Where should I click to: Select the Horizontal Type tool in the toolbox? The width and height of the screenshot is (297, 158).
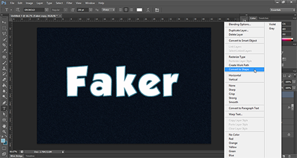[4, 108]
